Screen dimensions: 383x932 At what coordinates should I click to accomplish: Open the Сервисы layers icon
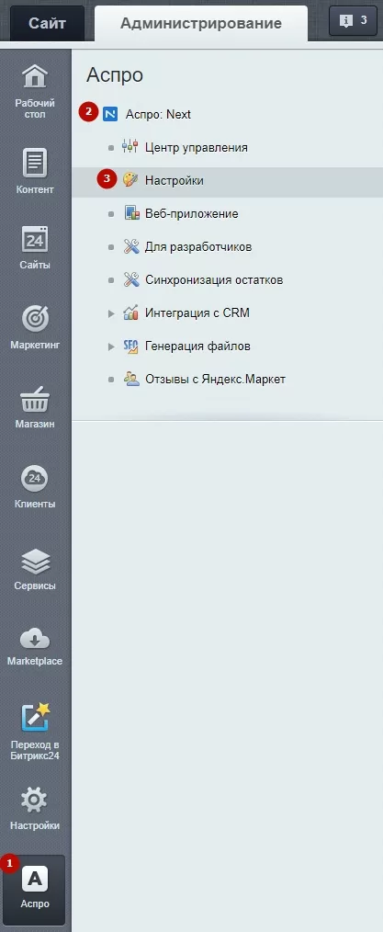click(x=34, y=560)
